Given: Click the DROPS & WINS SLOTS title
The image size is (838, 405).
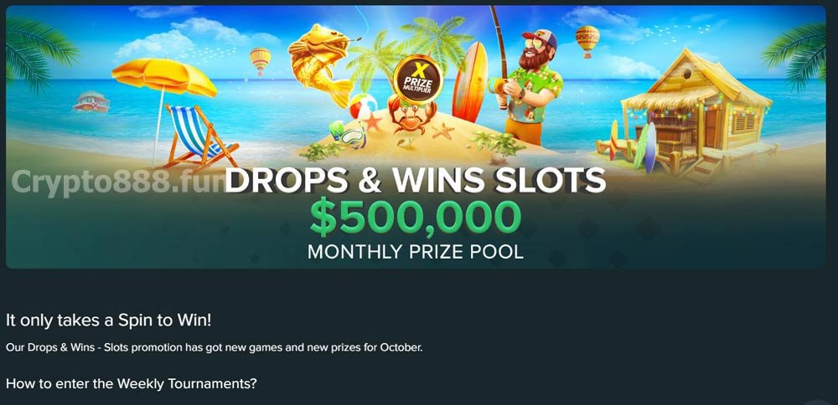Looking at the screenshot, I should click(415, 181).
